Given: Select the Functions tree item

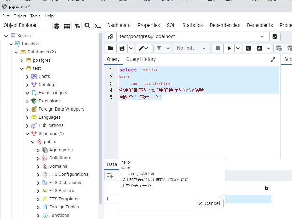Looking at the screenshot, I should (x=59, y=215).
